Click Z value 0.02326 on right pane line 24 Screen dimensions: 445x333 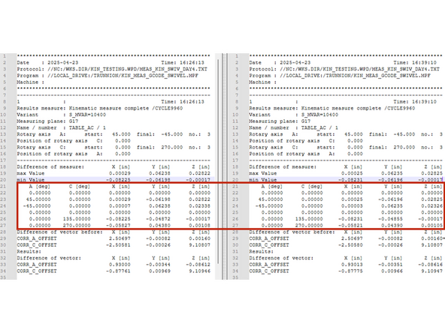(x=431, y=205)
